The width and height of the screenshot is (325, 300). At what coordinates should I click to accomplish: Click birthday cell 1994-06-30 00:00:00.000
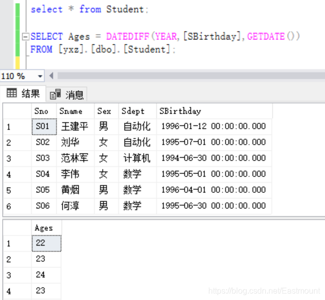point(214,159)
